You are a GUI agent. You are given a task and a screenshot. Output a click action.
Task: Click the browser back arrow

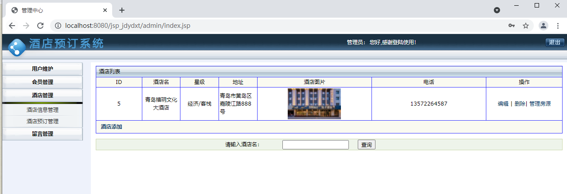12,26
